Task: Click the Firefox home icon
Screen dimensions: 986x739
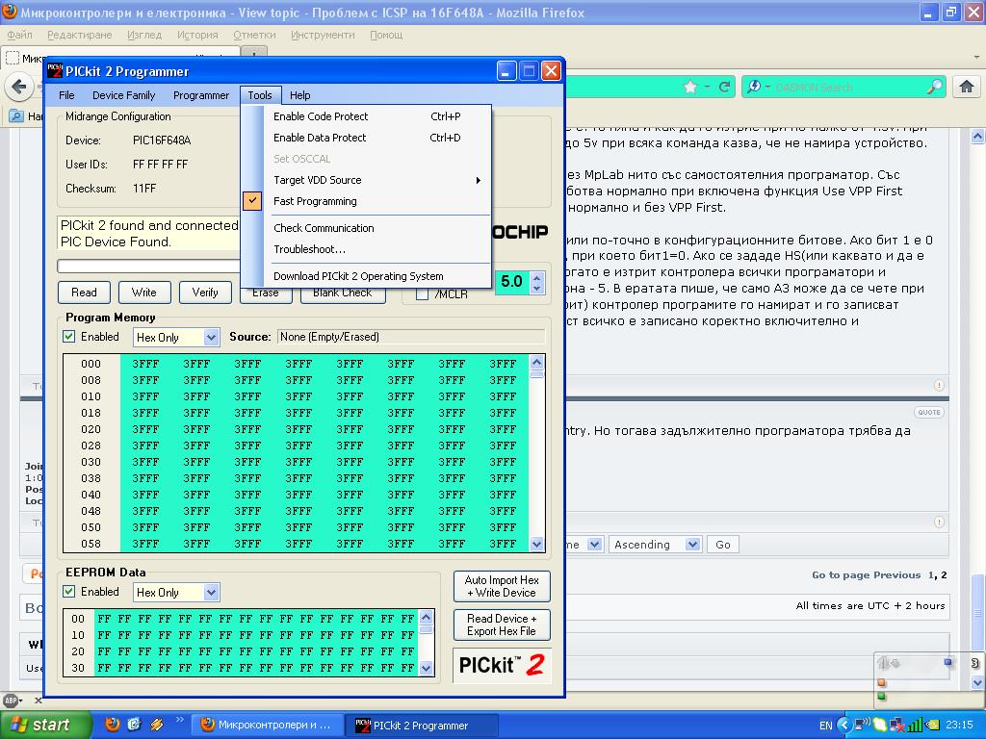Action: click(967, 87)
